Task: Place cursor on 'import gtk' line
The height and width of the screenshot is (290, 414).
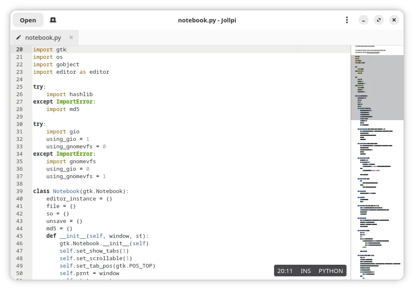Action: (50, 49)
